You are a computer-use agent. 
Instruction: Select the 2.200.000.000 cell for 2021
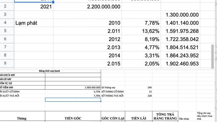[87, 6]
